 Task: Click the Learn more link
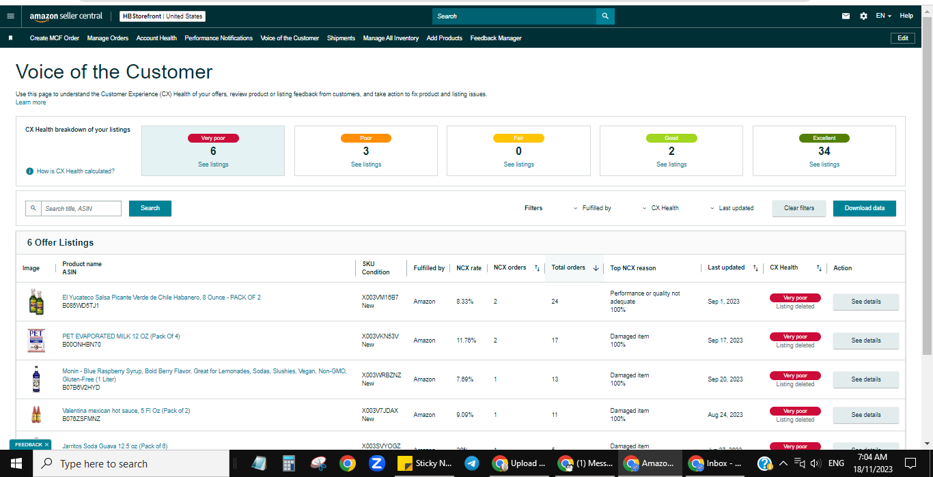(31, 102)
